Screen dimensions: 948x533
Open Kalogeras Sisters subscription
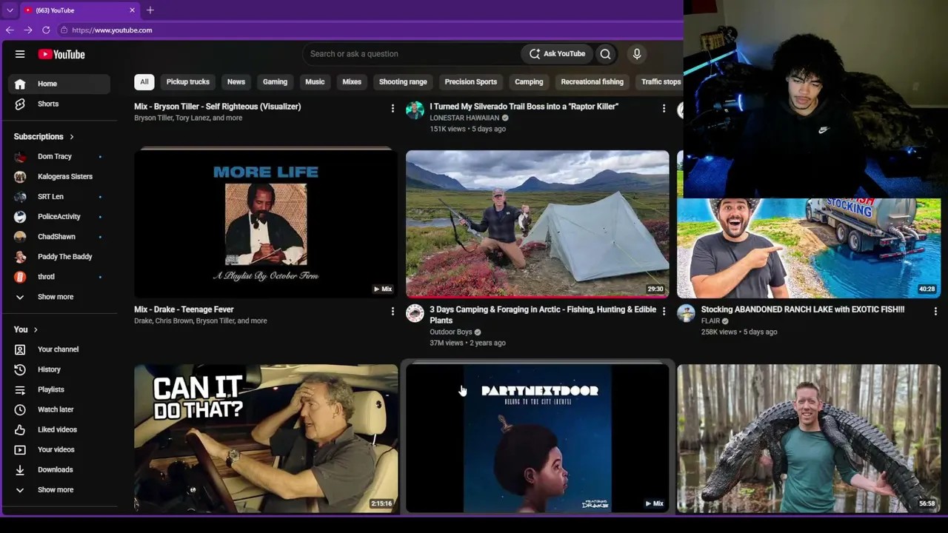click(59, 176)
